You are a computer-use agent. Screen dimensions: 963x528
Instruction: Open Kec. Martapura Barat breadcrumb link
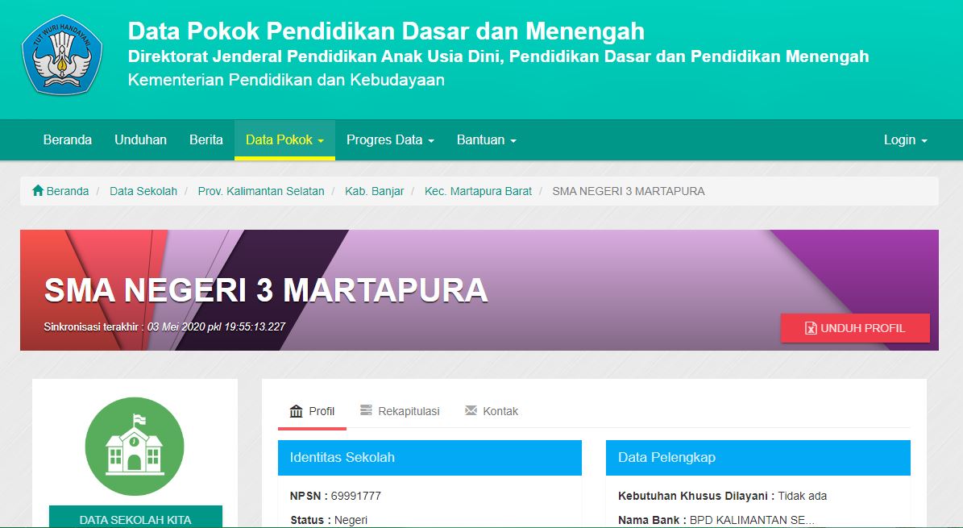point(478,191)
